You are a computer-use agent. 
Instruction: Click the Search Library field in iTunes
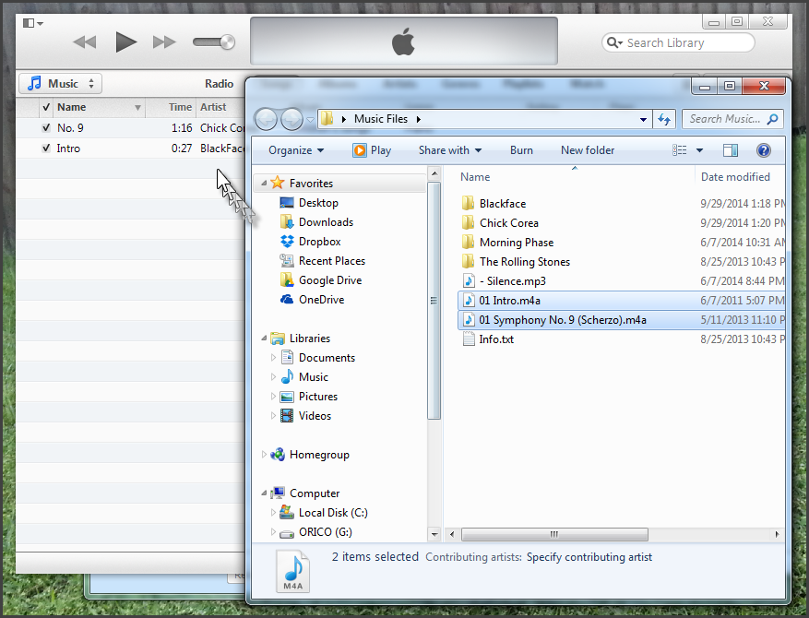678,42
